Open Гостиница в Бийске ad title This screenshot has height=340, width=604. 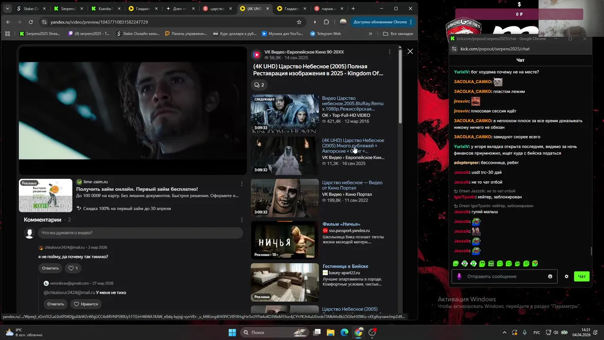coord(345,266)
